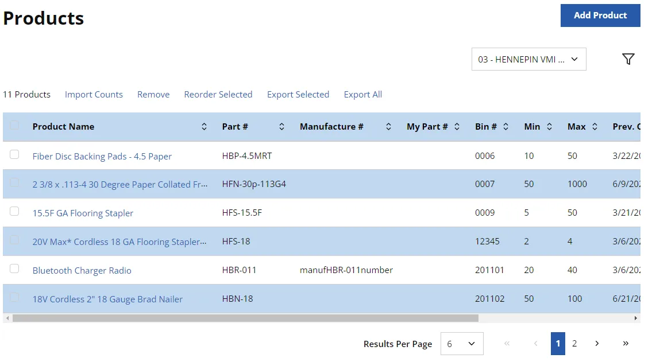656x362 pixels.
Task: Sort by Max column arrows
Action: point(595,127)
